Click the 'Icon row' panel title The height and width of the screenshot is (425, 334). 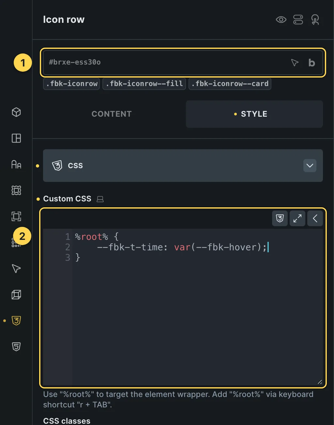pos(64,20)
